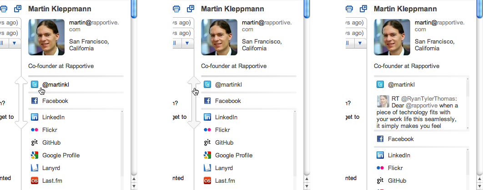Click LinkedIn icon in right panel

click(x=380, y=156)
